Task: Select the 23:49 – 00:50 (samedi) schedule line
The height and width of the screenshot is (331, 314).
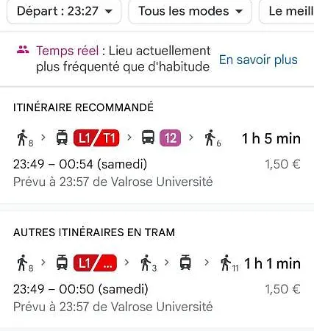Action: pyautogui.click(x=80, y=289)
